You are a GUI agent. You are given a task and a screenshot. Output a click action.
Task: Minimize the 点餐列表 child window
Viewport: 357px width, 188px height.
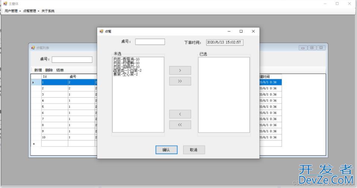click(x=303, y=48)
